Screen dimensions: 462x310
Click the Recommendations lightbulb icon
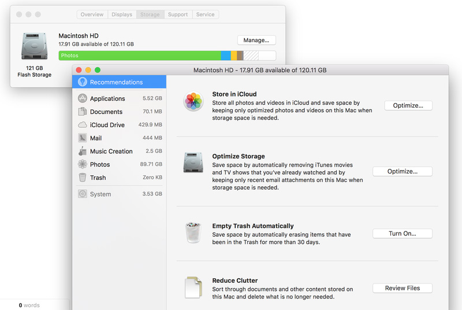pos(82,82)
